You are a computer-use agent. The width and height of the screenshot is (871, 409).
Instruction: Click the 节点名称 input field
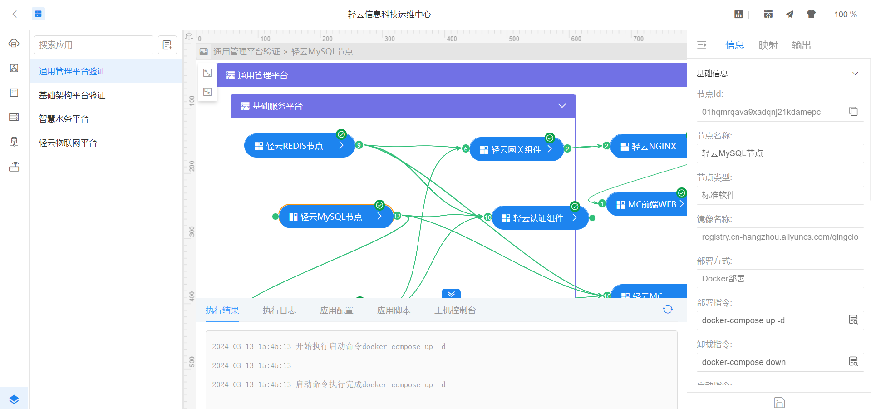pos(780,153)
